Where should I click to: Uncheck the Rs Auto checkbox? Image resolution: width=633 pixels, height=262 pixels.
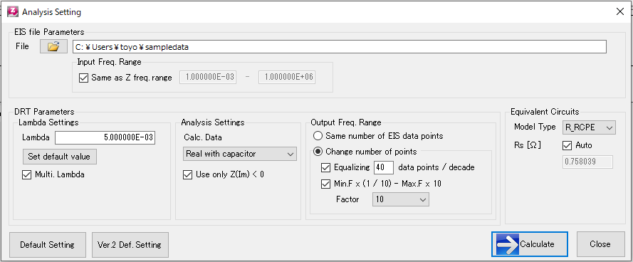point(567,145)
